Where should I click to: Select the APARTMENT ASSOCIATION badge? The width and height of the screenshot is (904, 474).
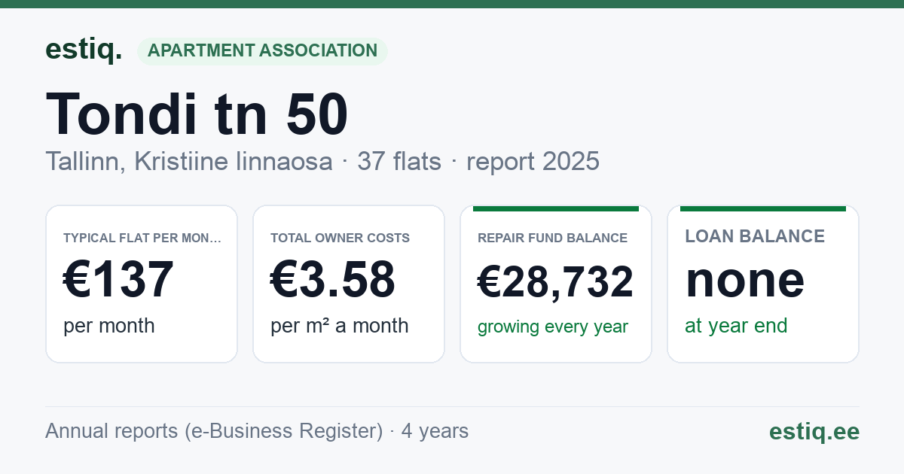tap(262, 51)
